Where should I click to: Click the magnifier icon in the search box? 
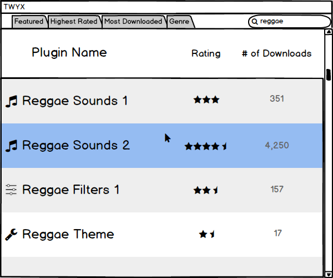pos(254,22)
